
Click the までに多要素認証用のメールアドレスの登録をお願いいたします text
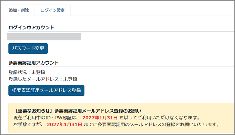click(151, 125)
